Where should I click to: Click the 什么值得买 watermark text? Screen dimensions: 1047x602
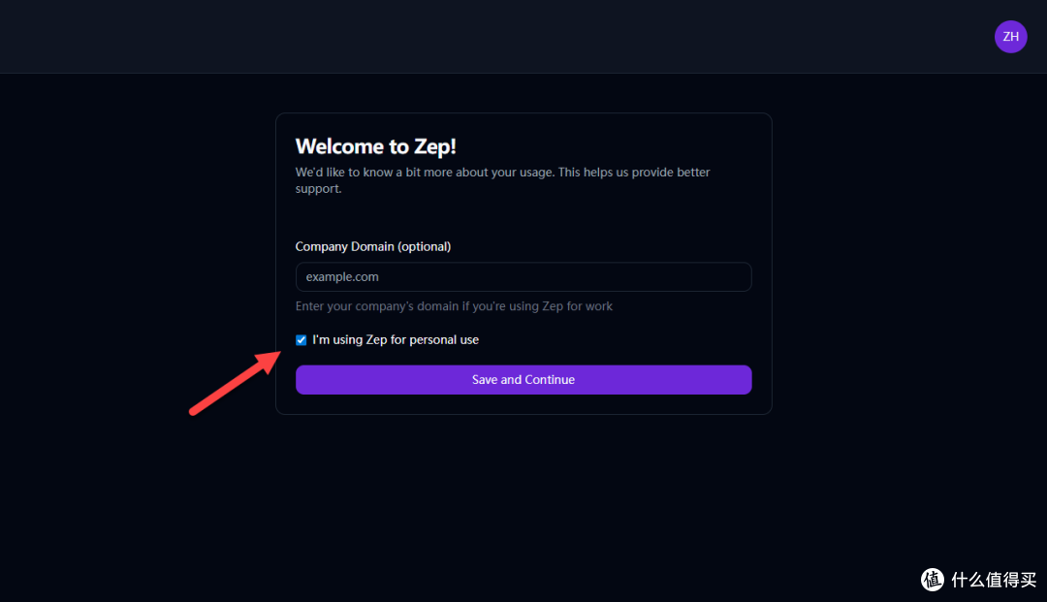(994, 580)
